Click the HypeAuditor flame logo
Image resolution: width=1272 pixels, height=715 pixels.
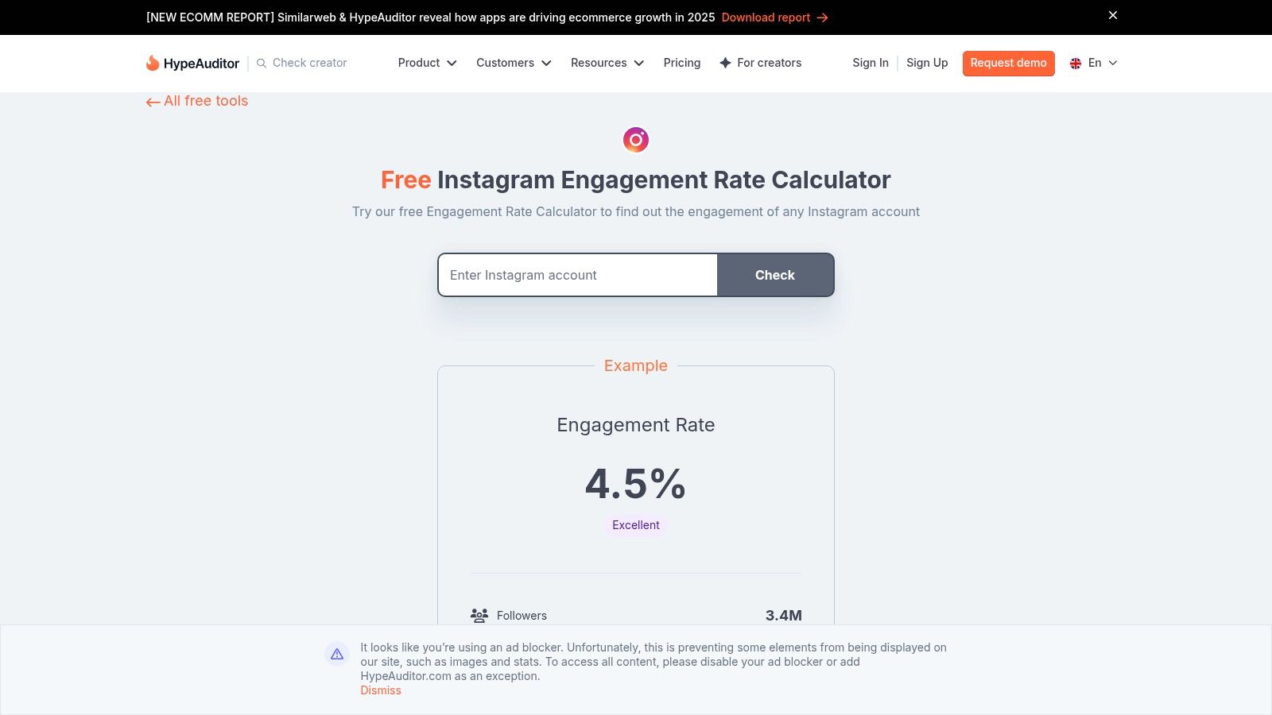point(153,63)
